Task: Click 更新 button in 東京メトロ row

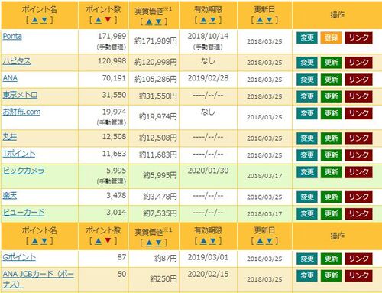Action: tap(331, 96)
